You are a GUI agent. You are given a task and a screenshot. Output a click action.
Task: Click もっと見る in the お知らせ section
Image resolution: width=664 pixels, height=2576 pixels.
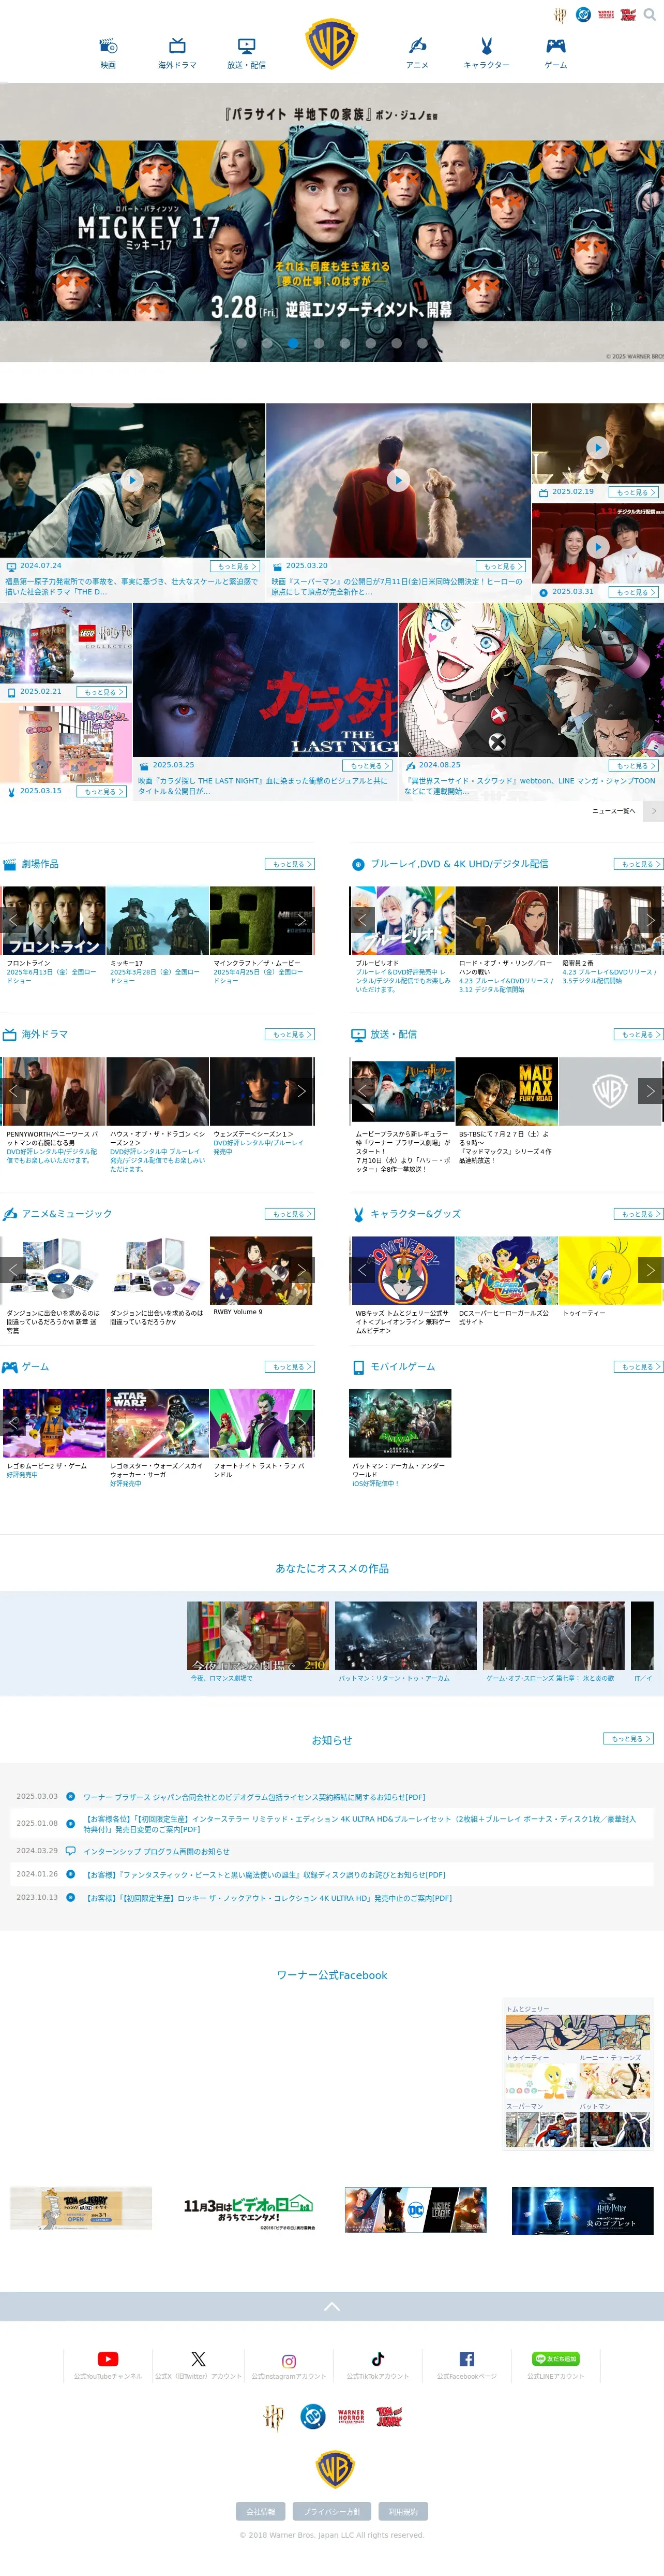tap(629, 1739)
